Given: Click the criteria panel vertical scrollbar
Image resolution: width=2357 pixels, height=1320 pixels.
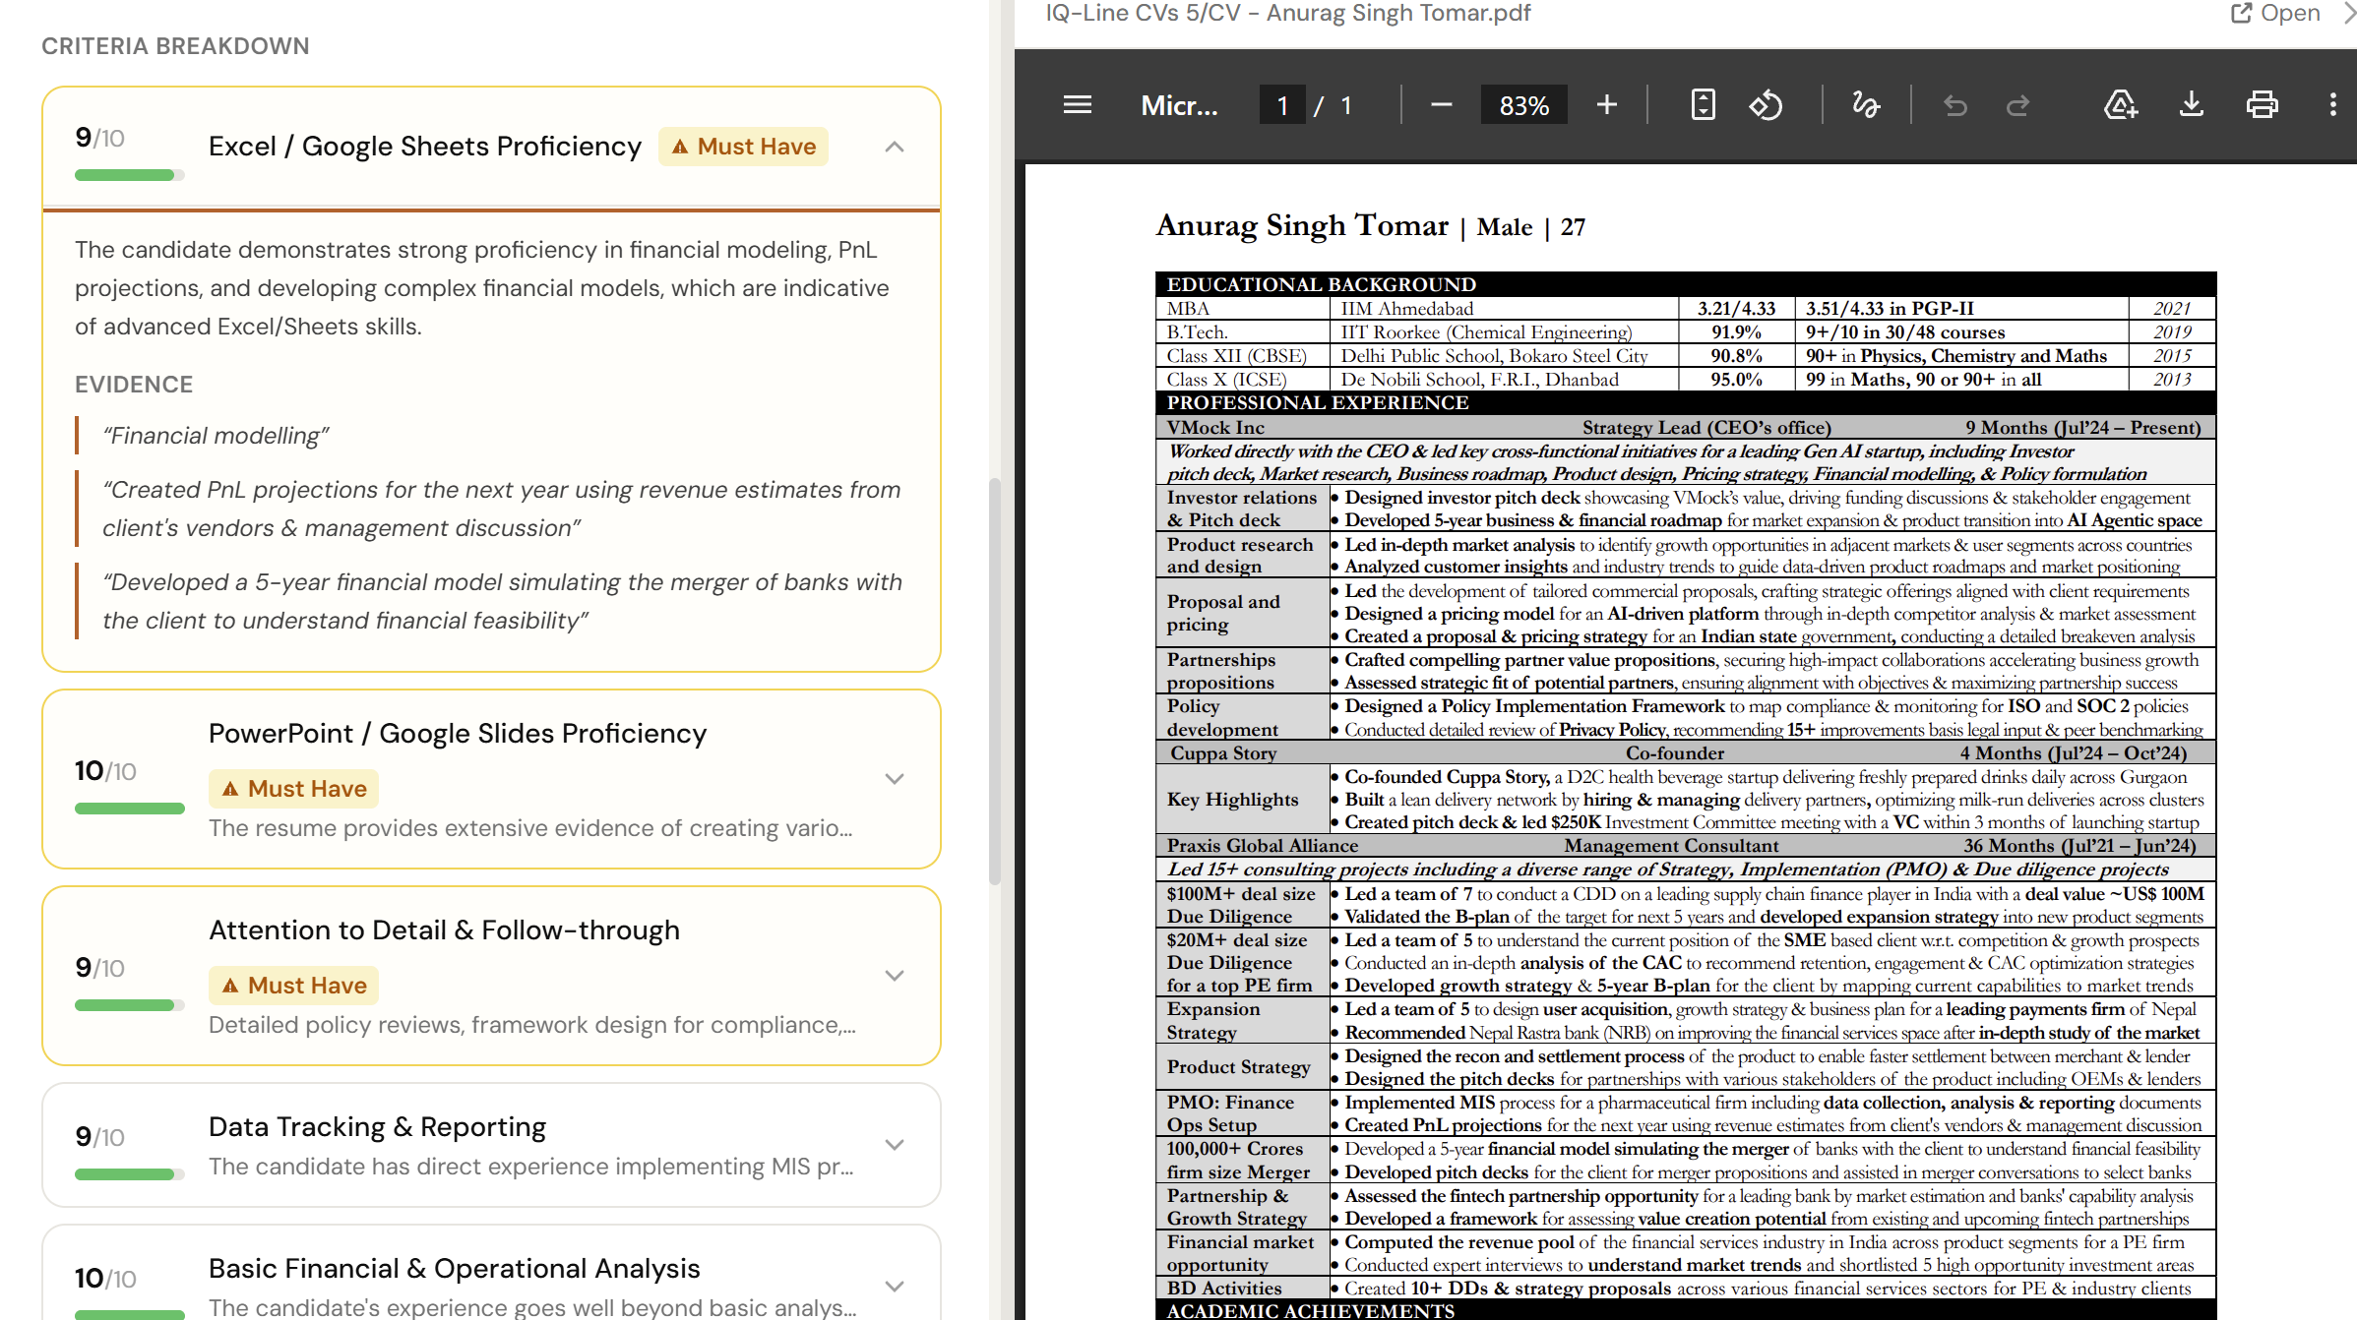Looking at the screenshot, I should click(x=995, y=681).
